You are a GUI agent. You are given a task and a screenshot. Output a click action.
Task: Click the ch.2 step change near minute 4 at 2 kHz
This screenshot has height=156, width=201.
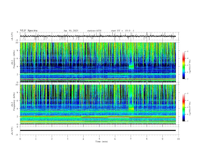[81, 116]
